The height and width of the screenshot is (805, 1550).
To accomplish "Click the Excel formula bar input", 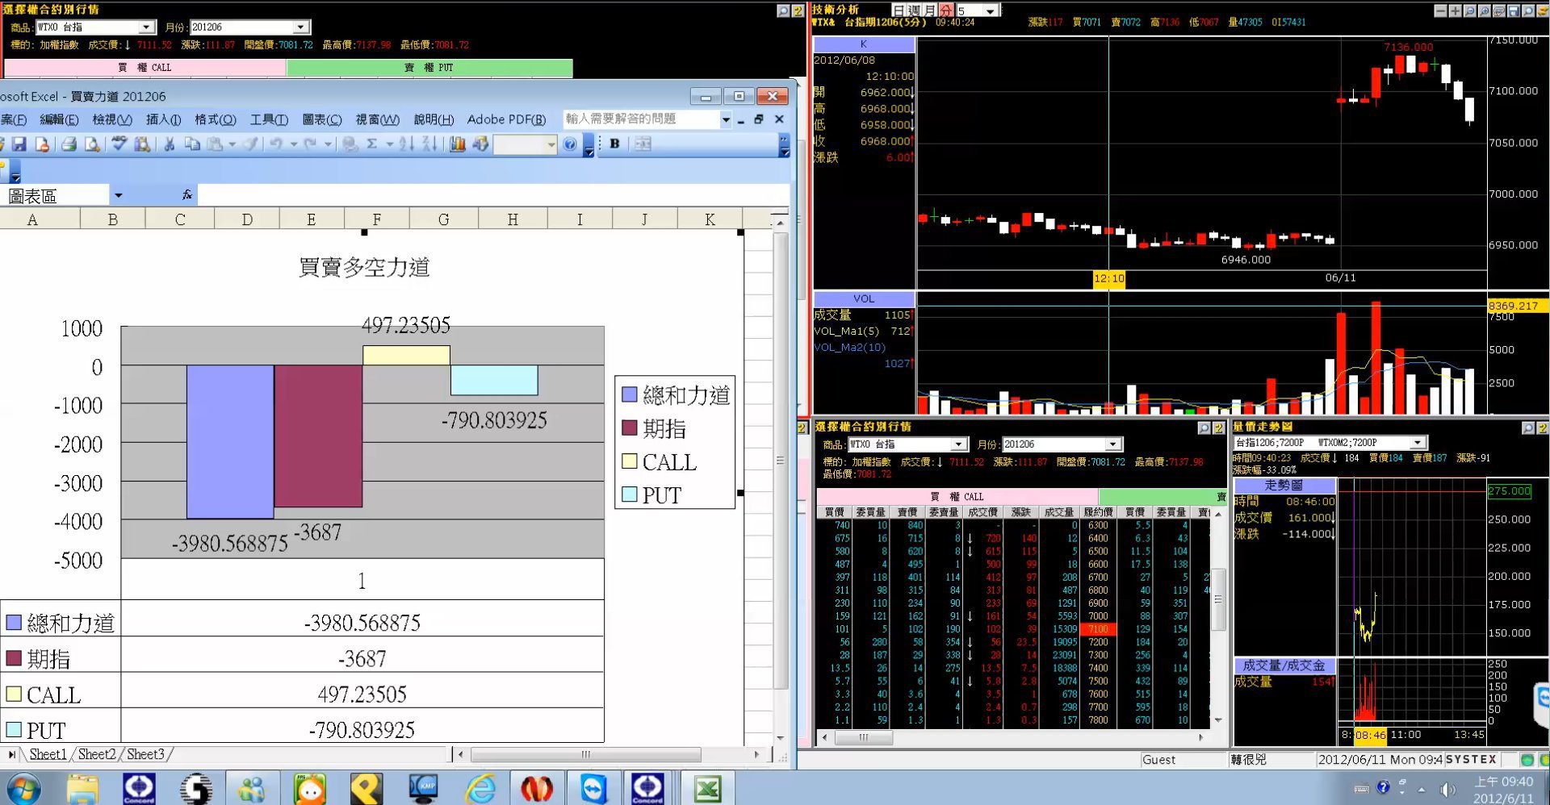I will click(x=492, y=194).
